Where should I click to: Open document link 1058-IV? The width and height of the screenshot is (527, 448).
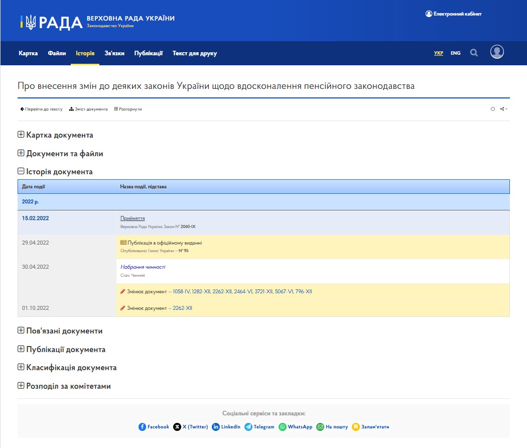[182, 292]
